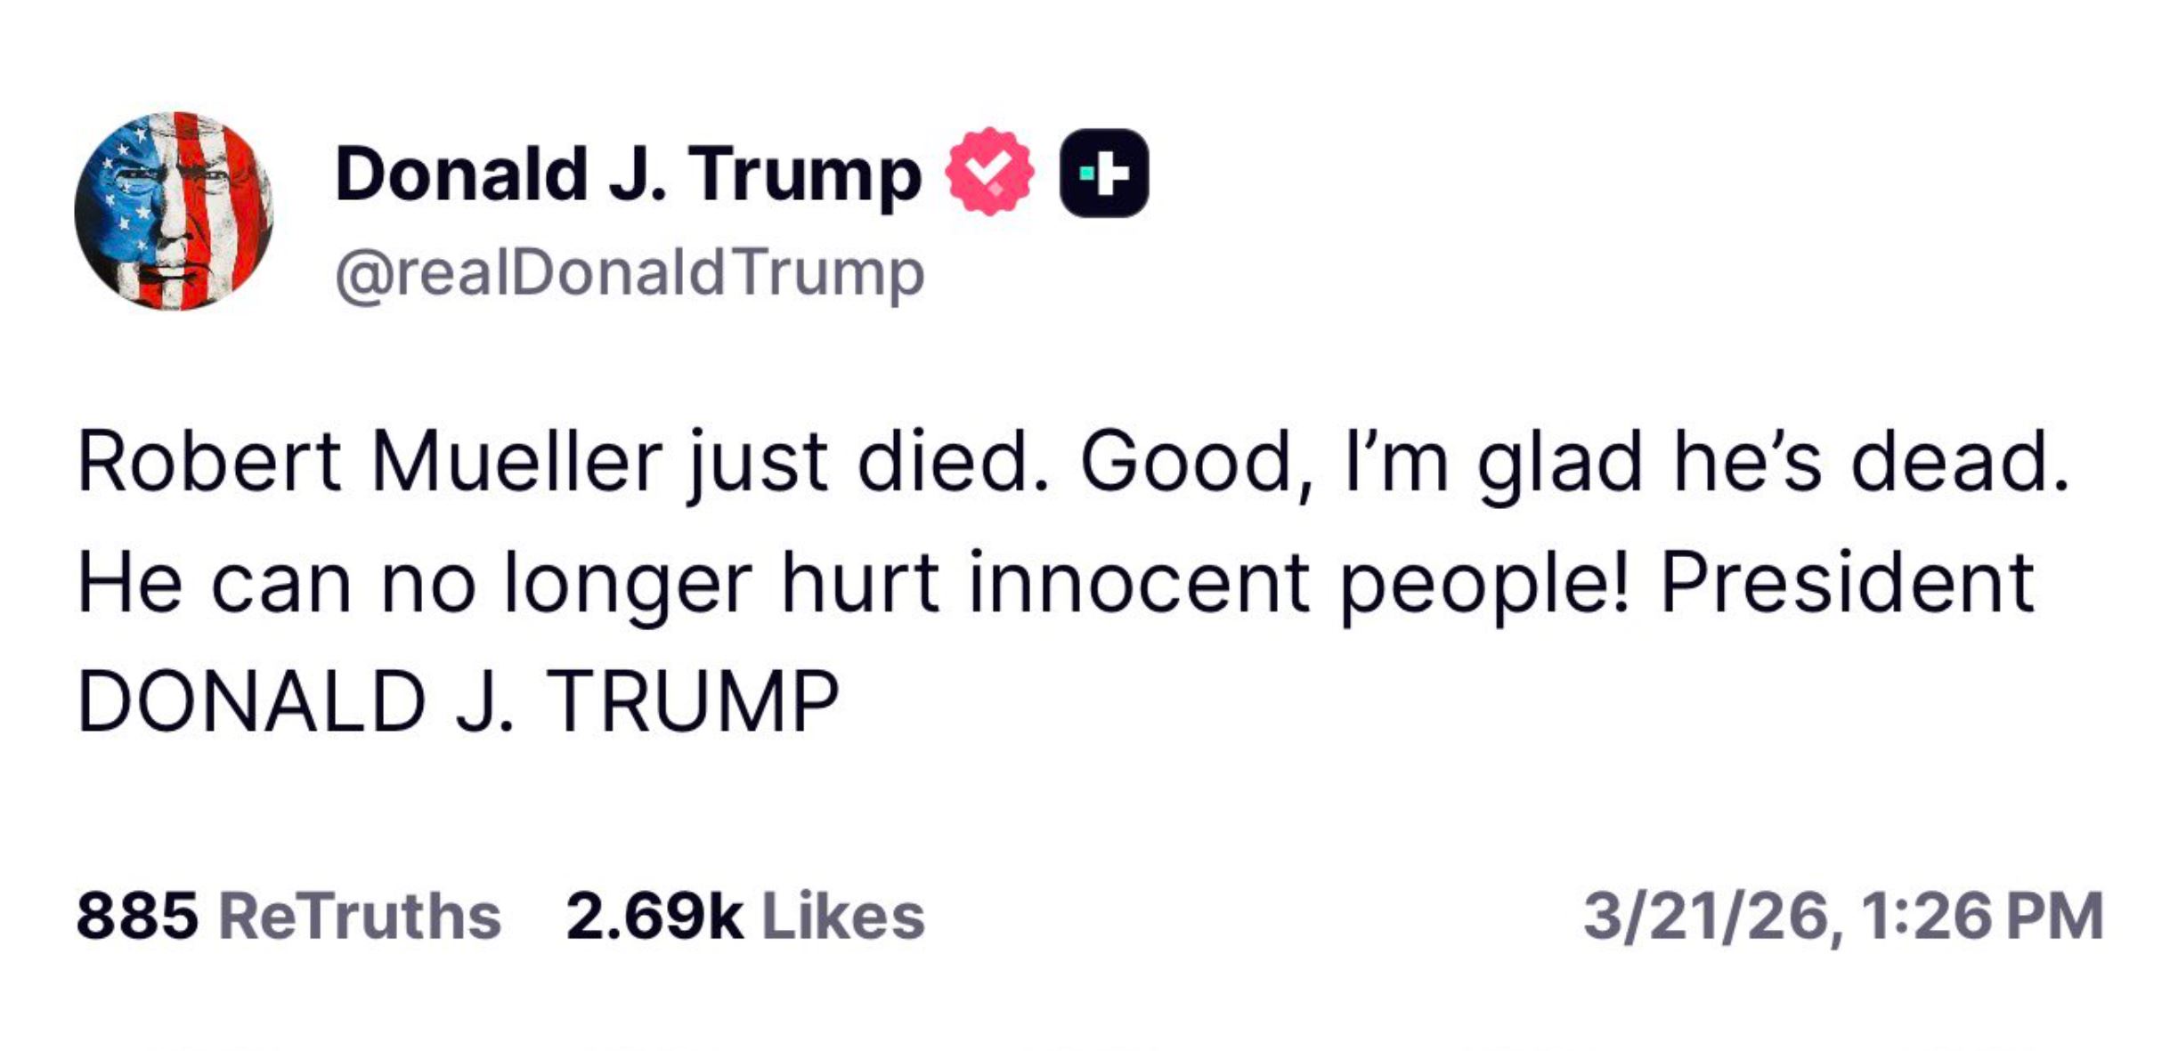Image resolution: width=2170 pixels, height=1051 pixels.
Task: Click the 'DONALD J. TRUMP' uppercase signature
Action: click(x=459, y=702)
